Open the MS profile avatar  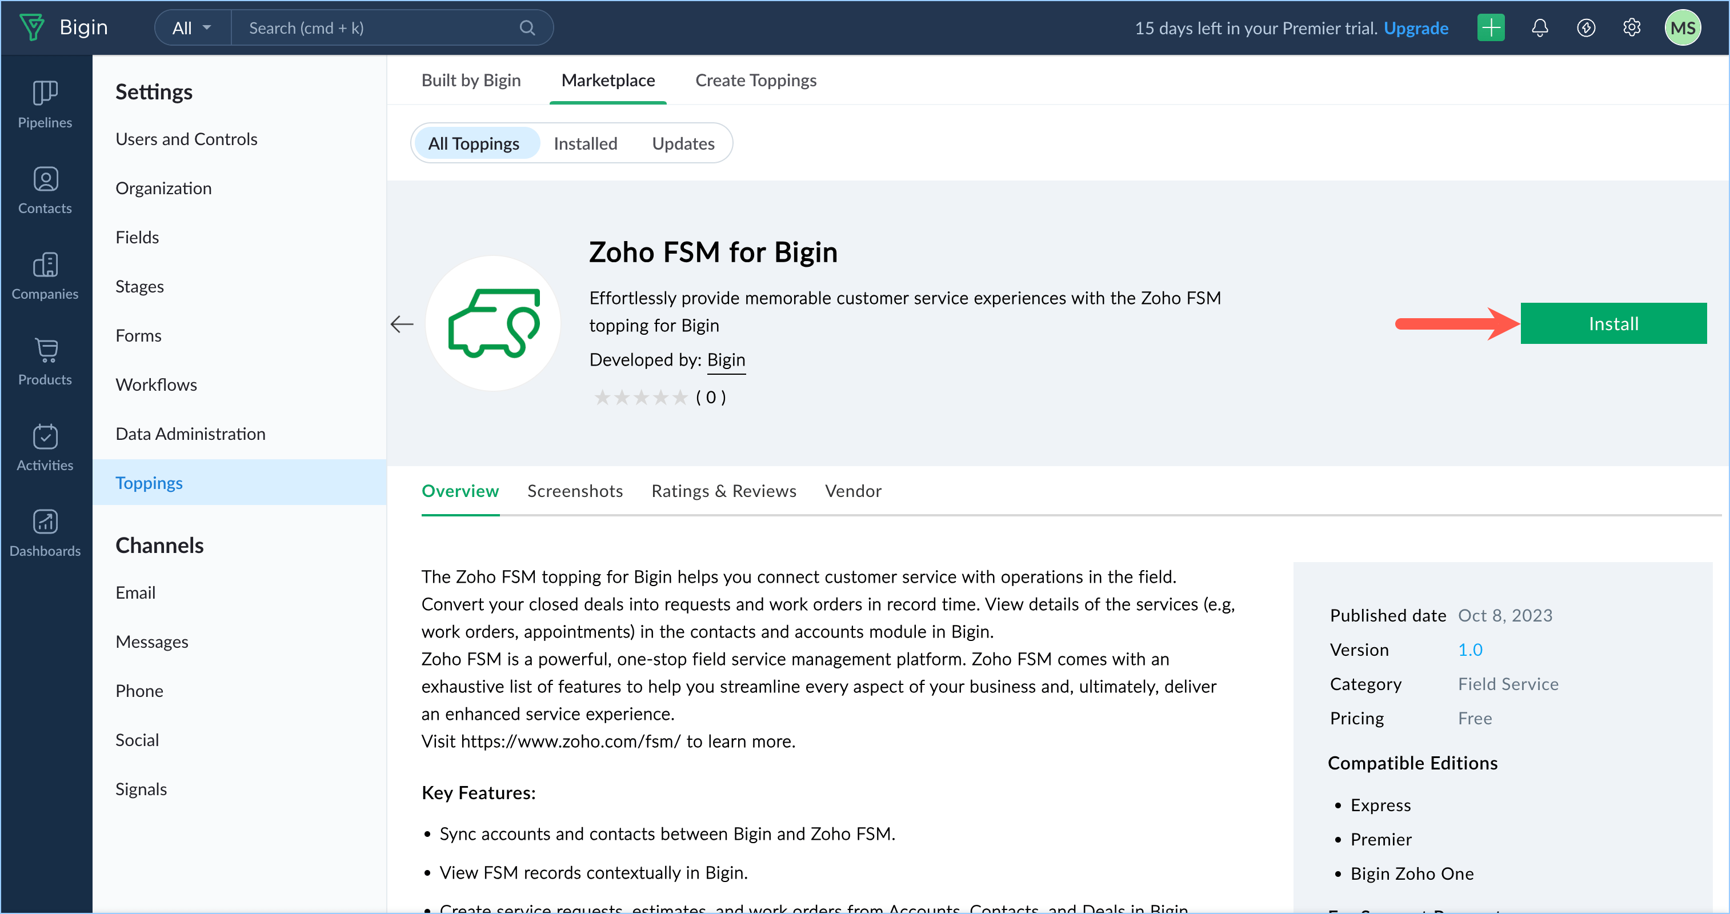point(1683,27)
